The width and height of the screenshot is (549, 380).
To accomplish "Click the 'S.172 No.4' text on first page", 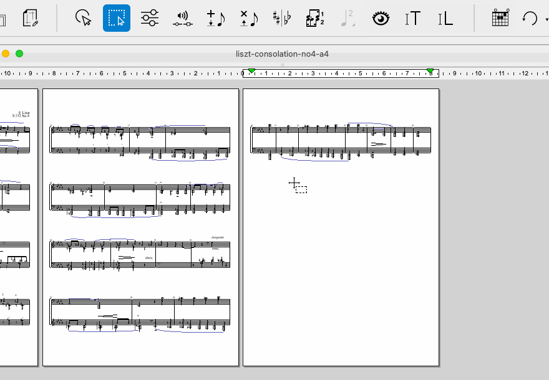I will [x=21, y=116].
